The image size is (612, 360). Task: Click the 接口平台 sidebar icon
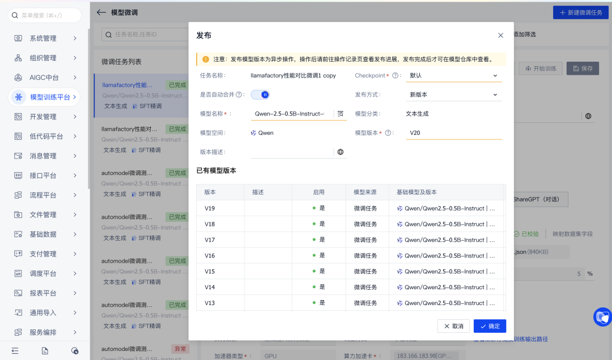(x=18, y=175)
